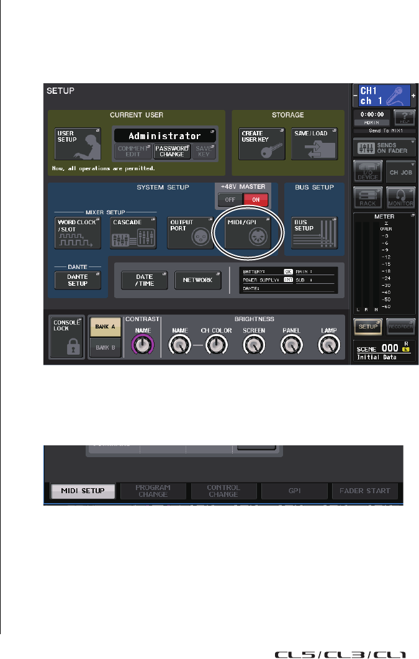Select the CH COLOR brightness knob
Image resolution: width=419 pixels, height=659 pixels.
tap(217, 345)
